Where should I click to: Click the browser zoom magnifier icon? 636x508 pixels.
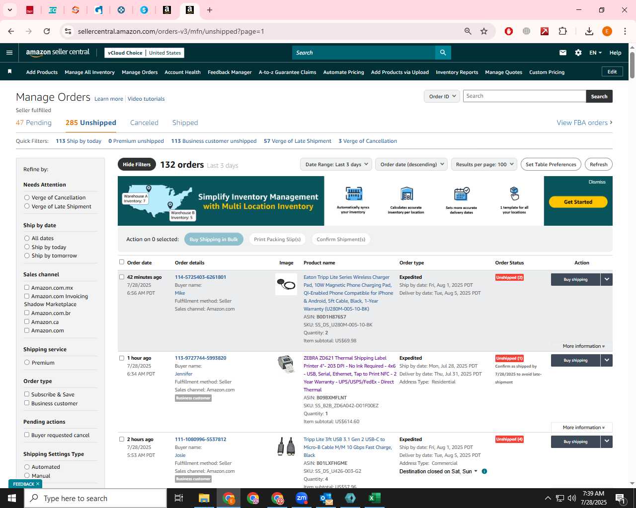point(468,31)
